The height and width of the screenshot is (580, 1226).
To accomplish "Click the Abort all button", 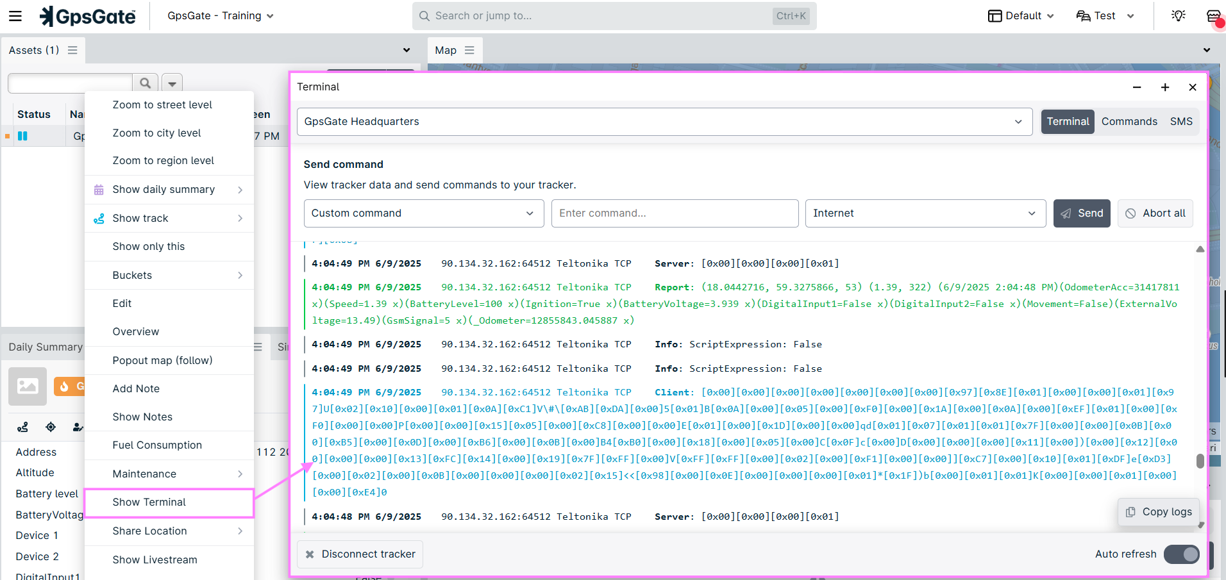I will [1155, 213].
